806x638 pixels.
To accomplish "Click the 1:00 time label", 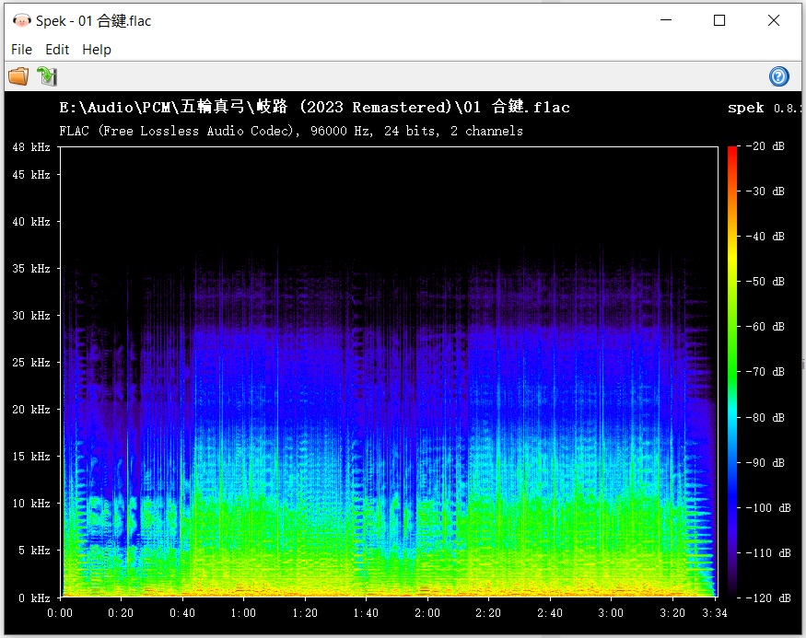I will (x=243, y=613).
